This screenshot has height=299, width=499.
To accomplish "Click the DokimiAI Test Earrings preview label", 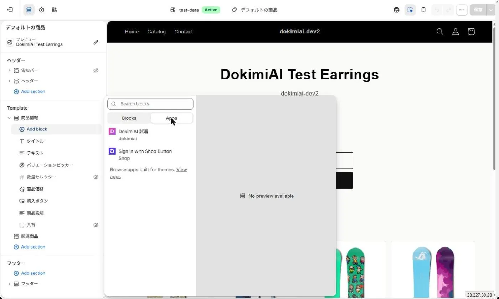I will [39, 44].
